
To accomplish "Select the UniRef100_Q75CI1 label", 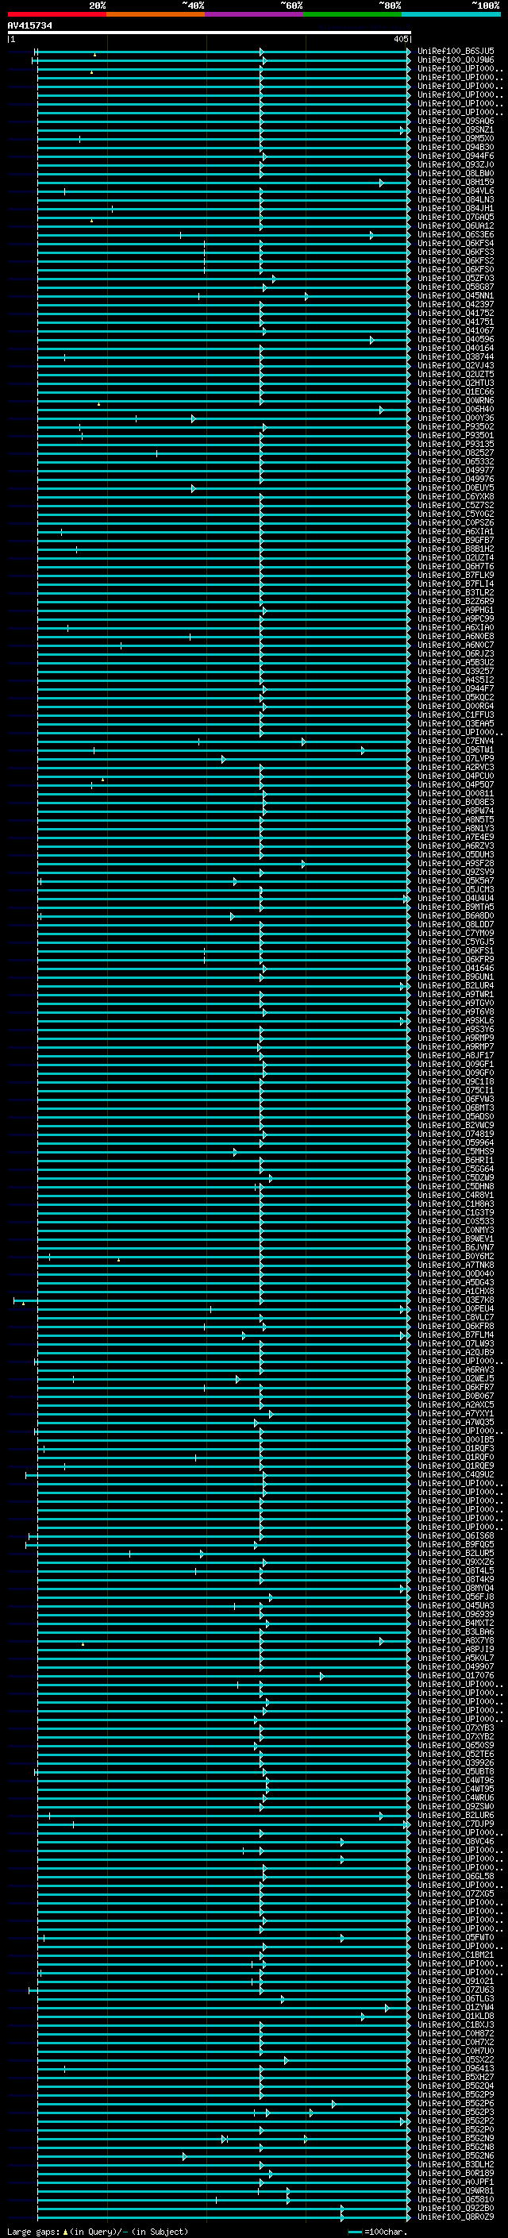I will 456,1090.
